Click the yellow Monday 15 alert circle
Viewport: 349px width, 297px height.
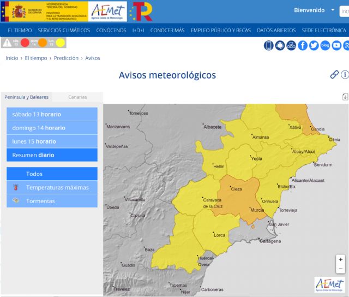click(61, 43)
